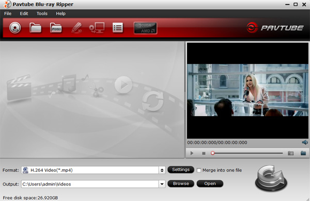Expand the Output path dropdown arrow
The height and width of the screenshot is (201, 310).
click(162, 184)
